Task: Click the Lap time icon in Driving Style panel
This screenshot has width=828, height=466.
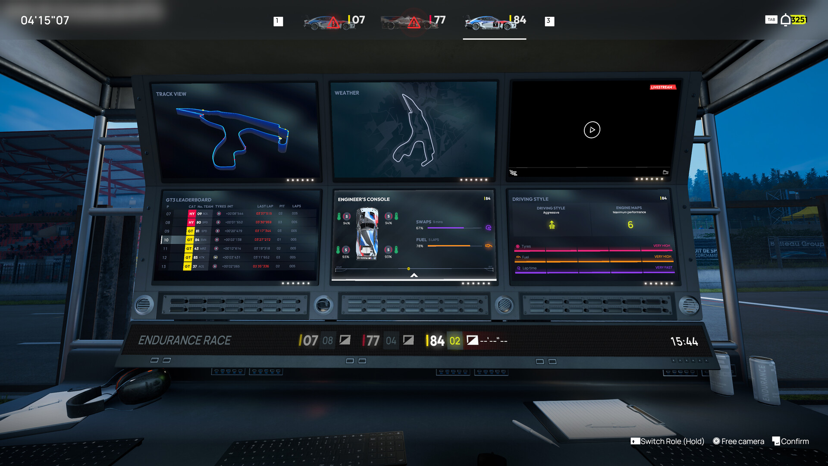Action: point(517,268)
